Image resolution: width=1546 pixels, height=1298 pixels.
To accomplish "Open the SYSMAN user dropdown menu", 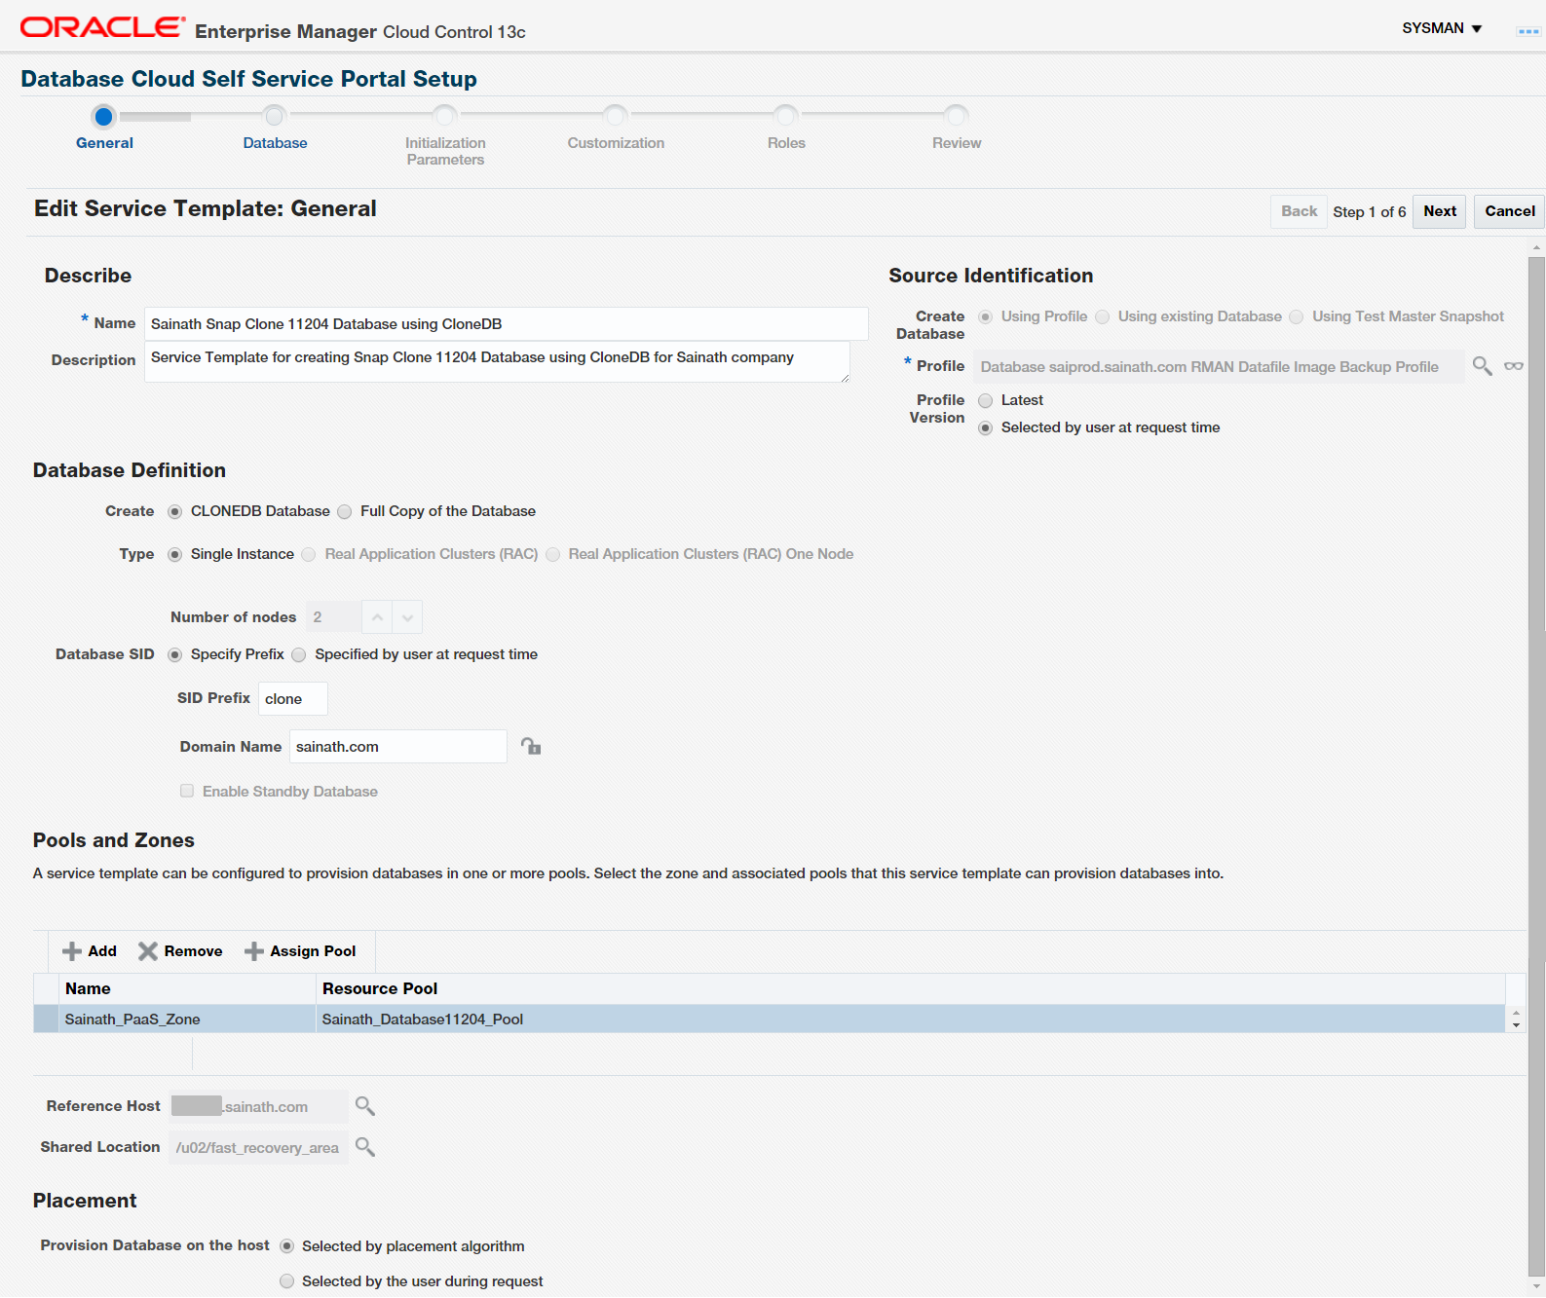I will point(1442,28).
